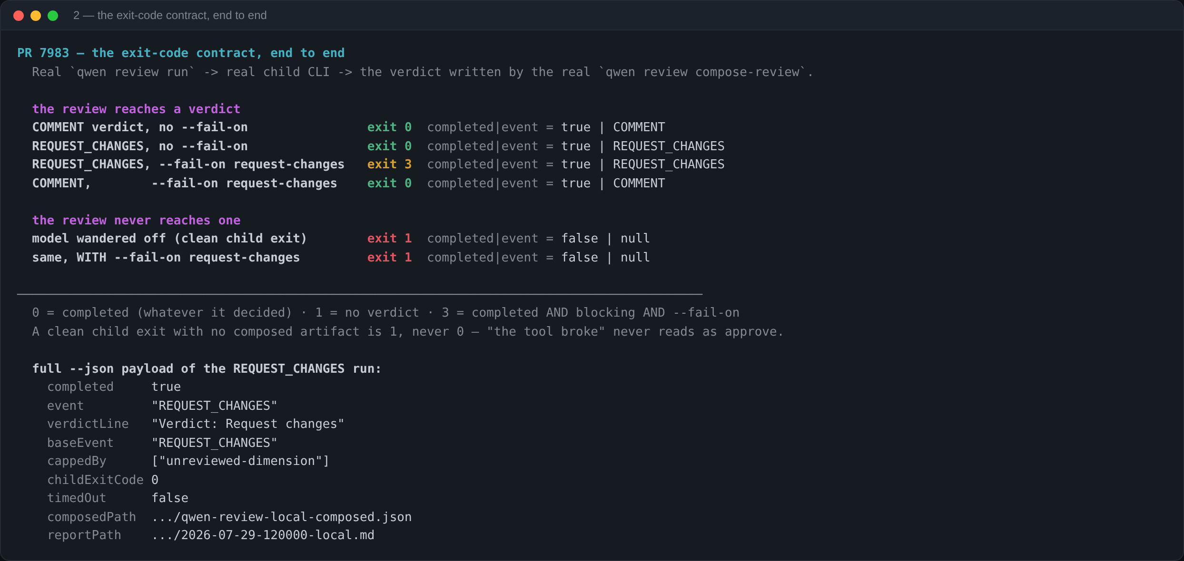
Task: Click the 'cappedBy' key in the payload
Action: [77, 461]
